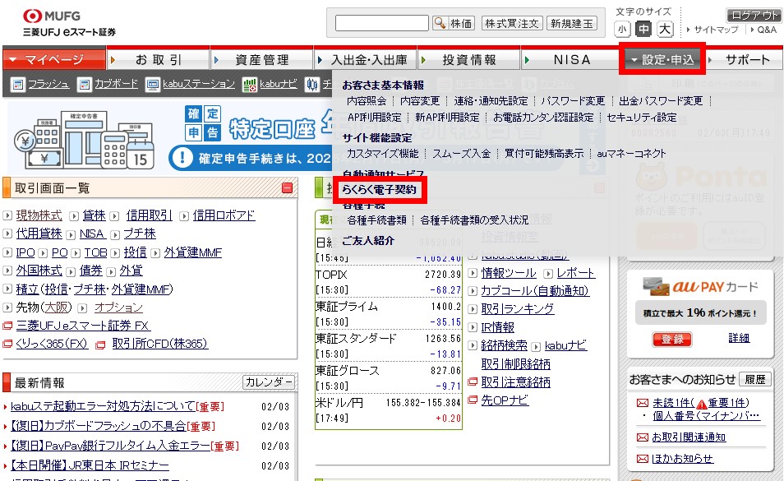Click the au PAY カード banner logo

point(700,286)
